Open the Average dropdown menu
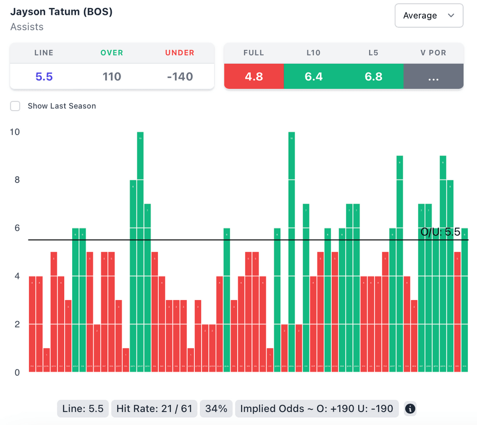 (429, 15)
